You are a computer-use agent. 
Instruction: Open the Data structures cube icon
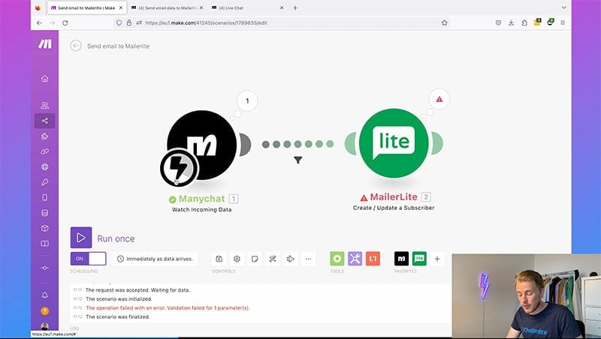click(45, 228)
